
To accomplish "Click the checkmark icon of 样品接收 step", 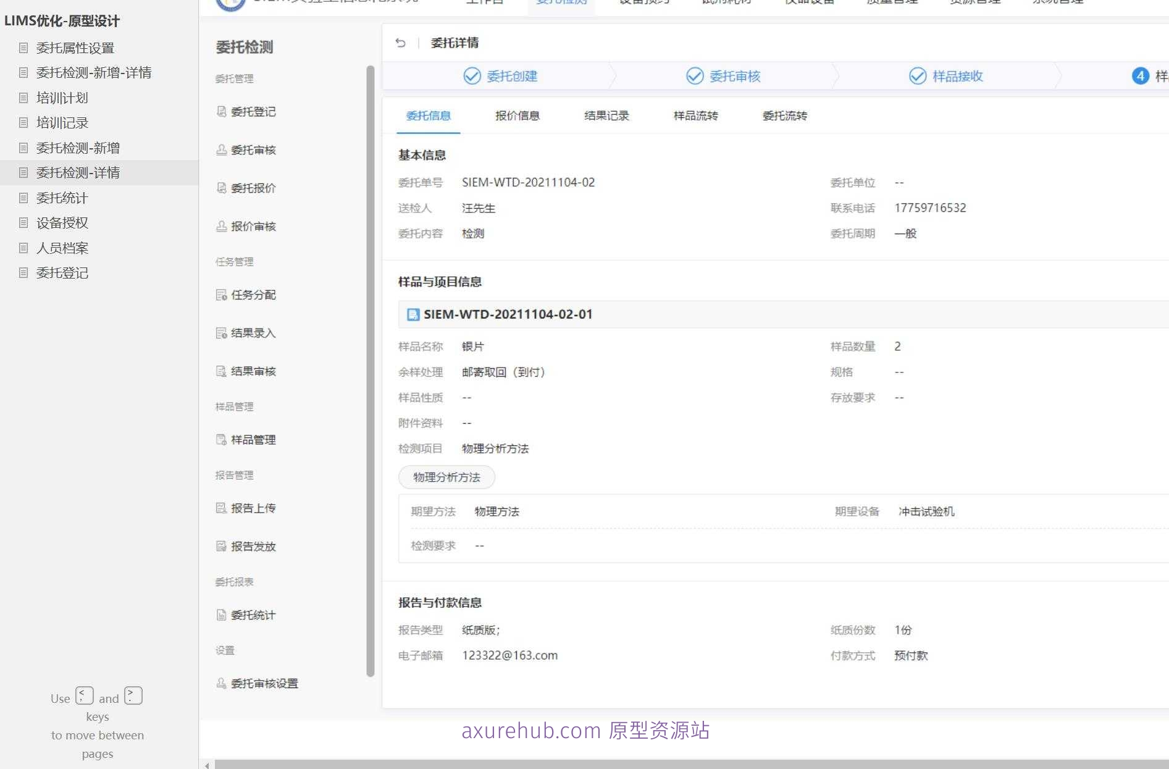I will click(918, 76).
